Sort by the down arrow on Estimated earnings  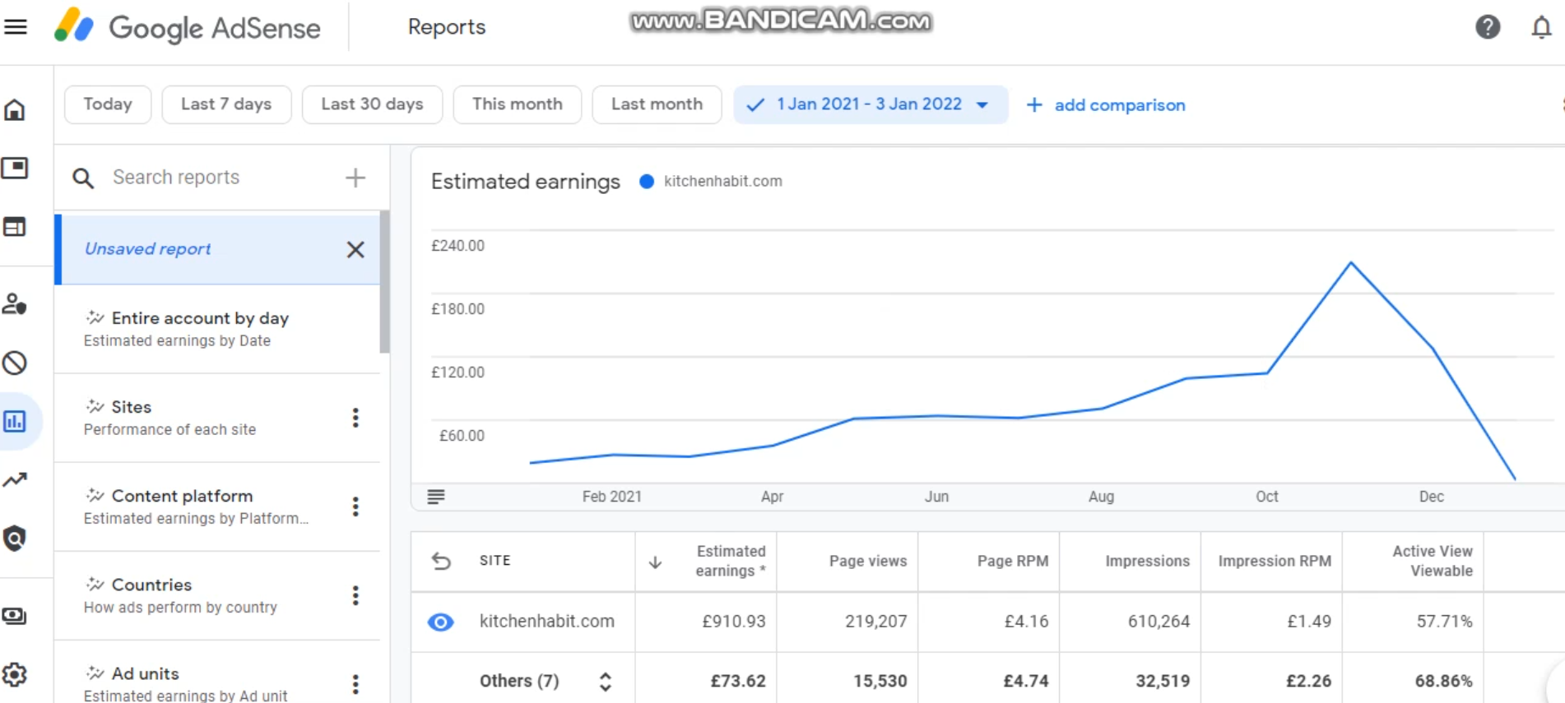tap(655, 562)
